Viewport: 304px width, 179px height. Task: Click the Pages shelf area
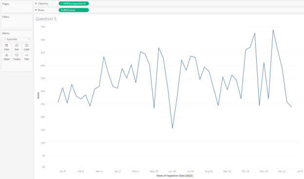coord(17,7)
